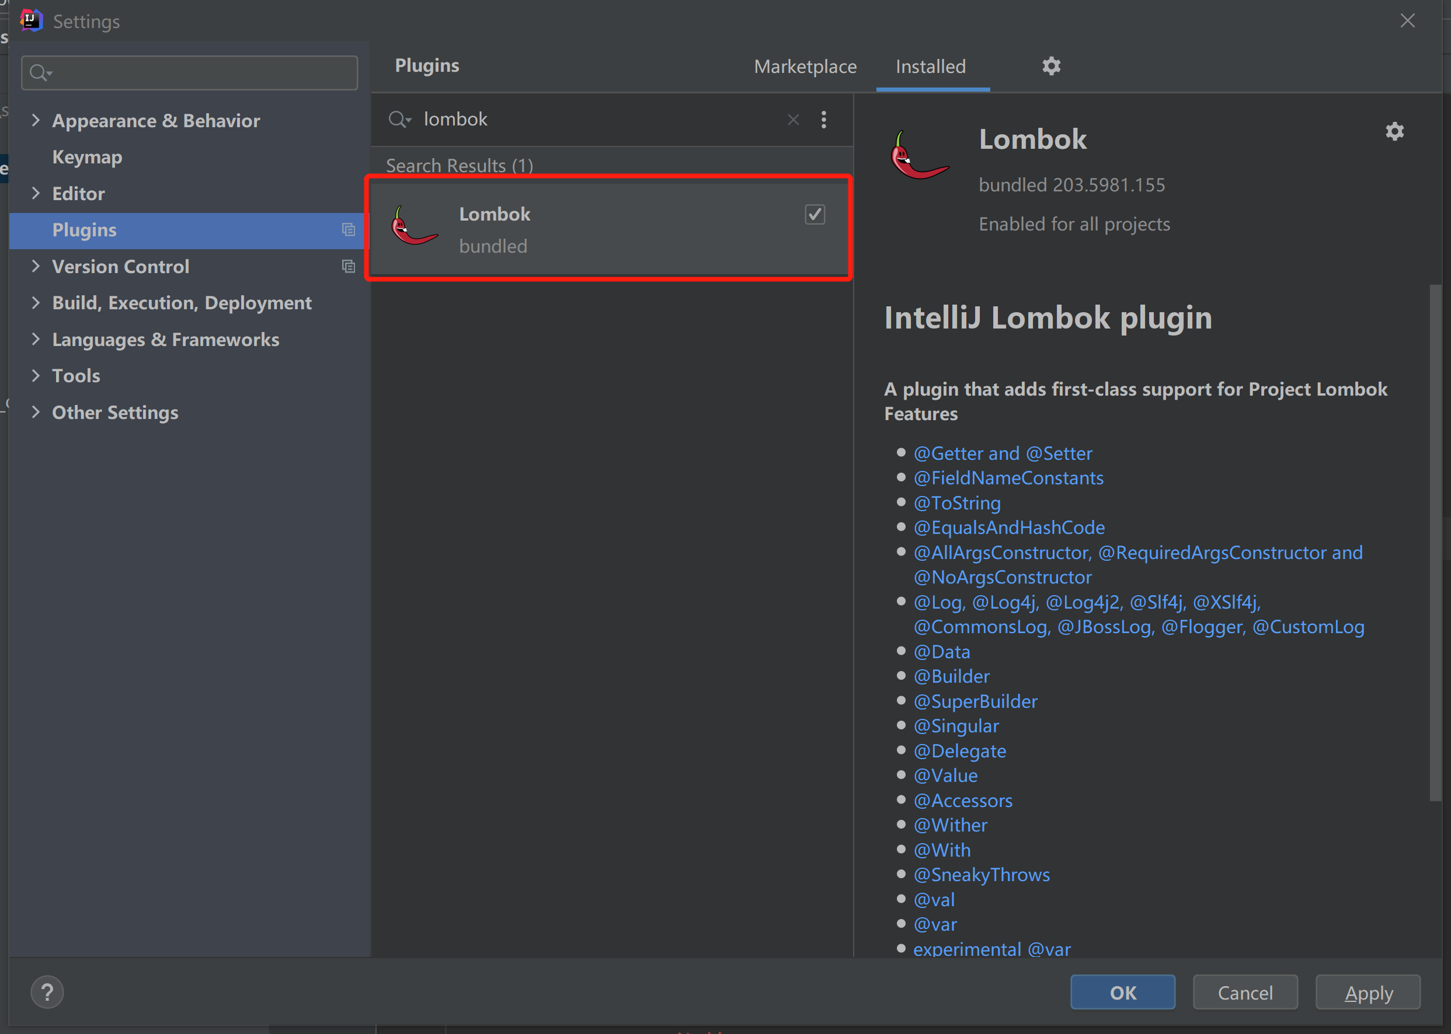
Task: Expand the Editor settings tree node
Action: (36, 193)
